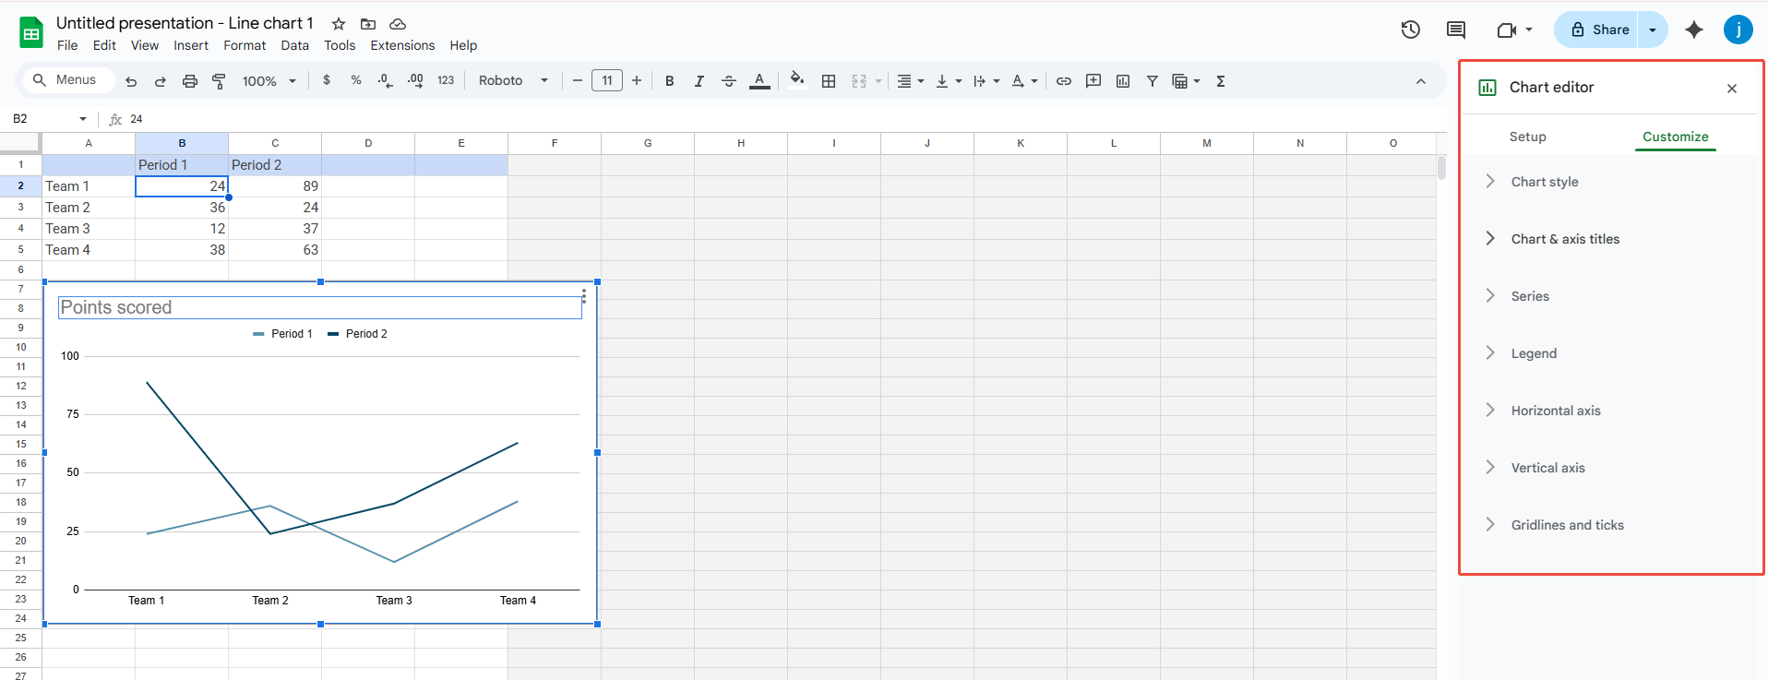1768x680 pixels.
Task: Open all comments panel
Action: (x=1456, y=30)
